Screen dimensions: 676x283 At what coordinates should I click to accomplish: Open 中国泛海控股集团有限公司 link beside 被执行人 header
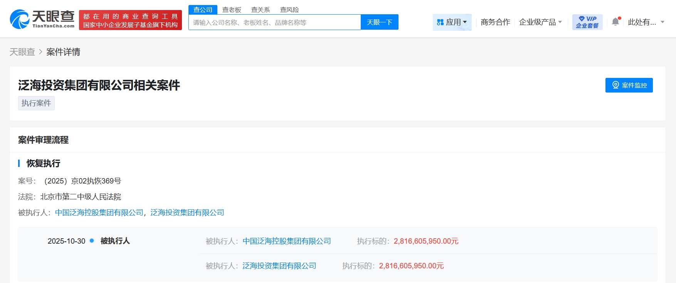[x=99, y=213]
